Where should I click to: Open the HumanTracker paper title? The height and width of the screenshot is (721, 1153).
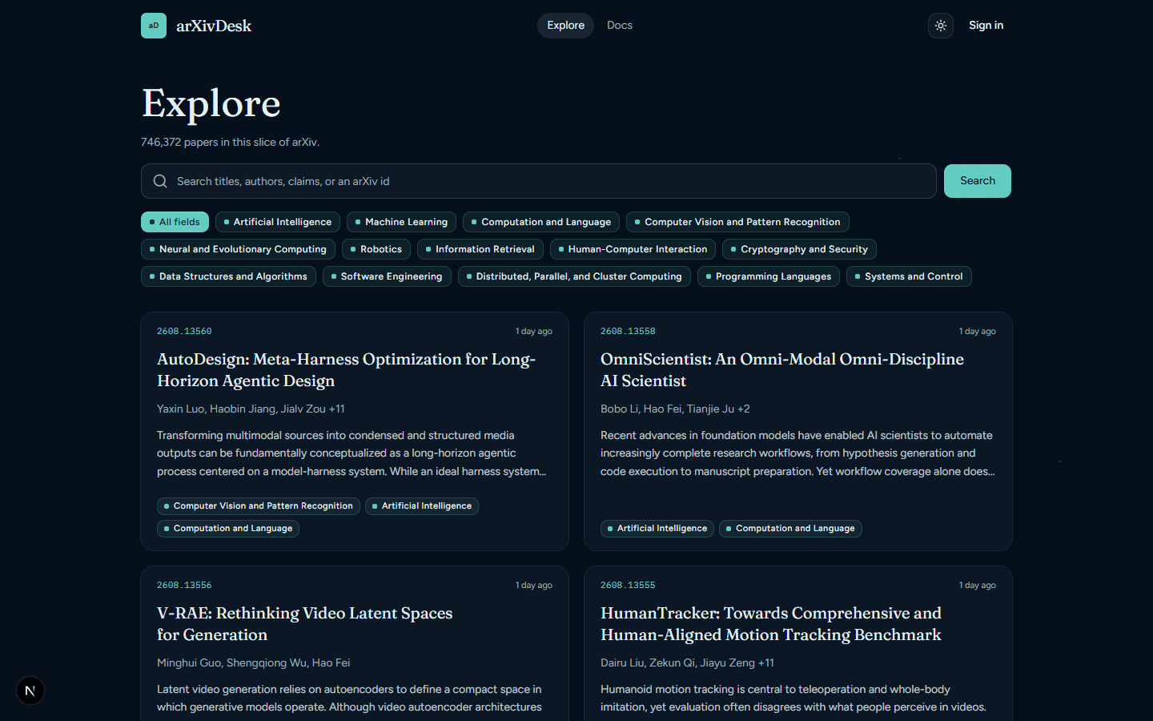pos(771,624)
